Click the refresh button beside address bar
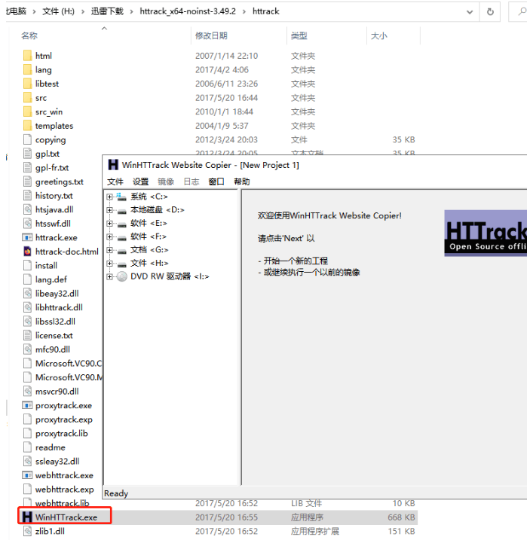Viewport: 527px width, 540px height. coord(491,12)
